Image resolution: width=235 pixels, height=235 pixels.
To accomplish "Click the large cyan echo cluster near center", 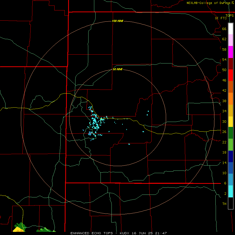I will point(95,123).
